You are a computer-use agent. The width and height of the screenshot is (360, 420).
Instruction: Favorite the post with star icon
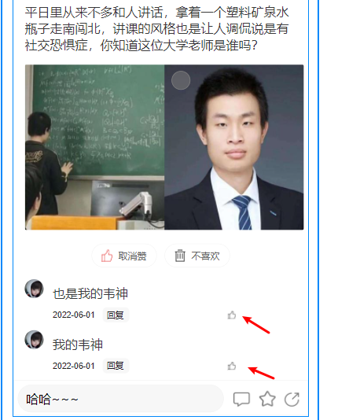pyautogui.click(x=267, y=399)
